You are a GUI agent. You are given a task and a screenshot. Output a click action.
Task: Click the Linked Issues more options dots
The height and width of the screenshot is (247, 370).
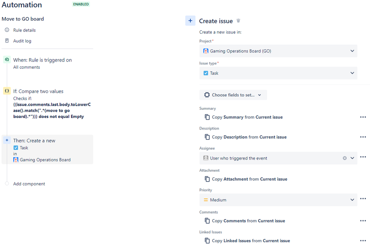[363, 241]
